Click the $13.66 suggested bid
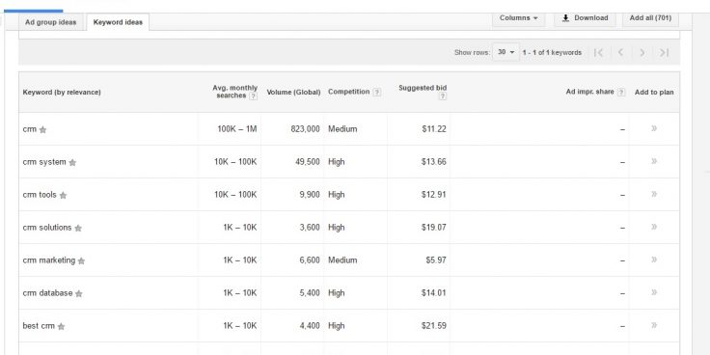Viewport: 710px width, 355px height. pyautogui.click(x=434, y=162)
